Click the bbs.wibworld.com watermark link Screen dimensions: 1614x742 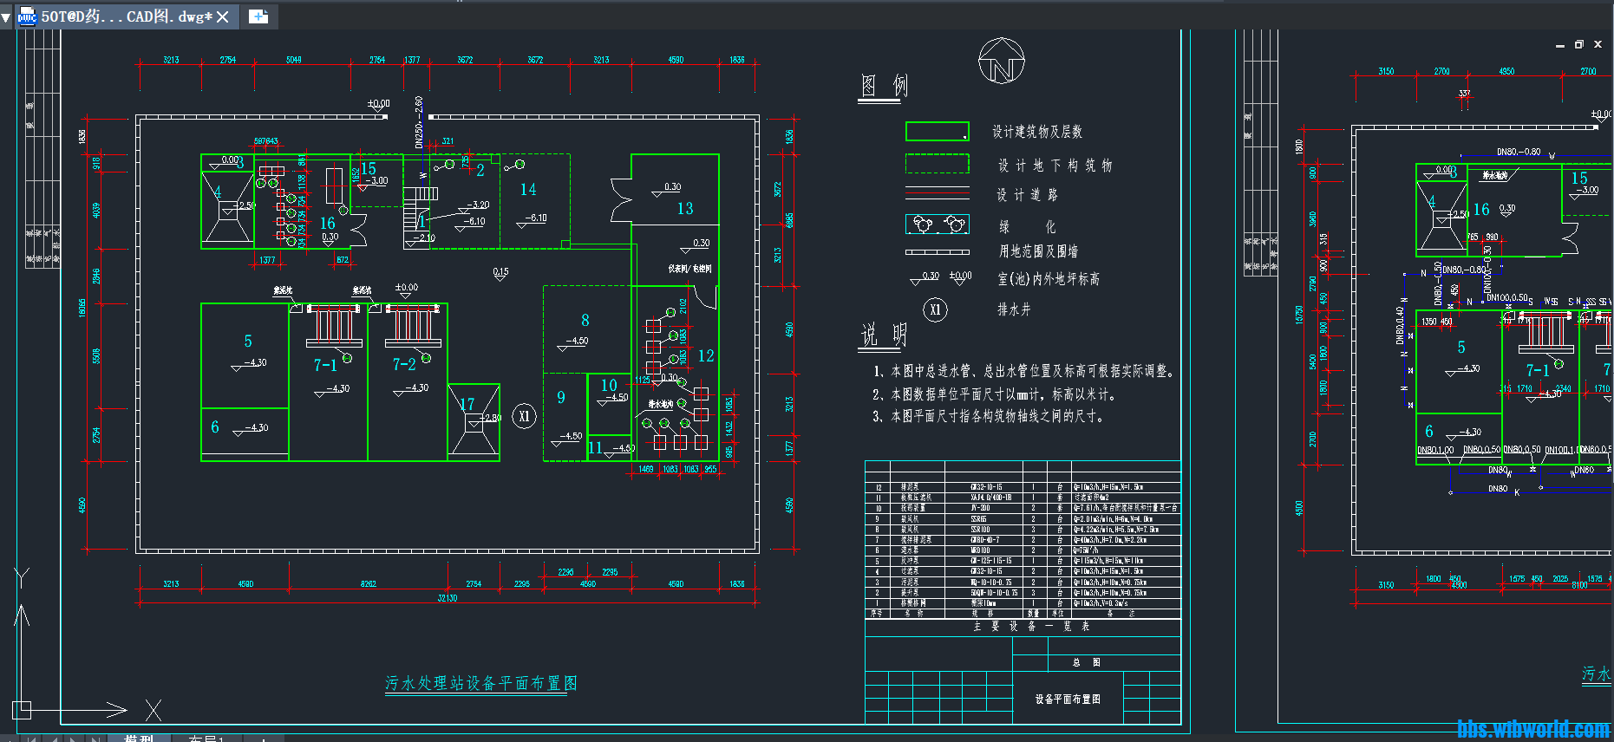[1533, 729]
